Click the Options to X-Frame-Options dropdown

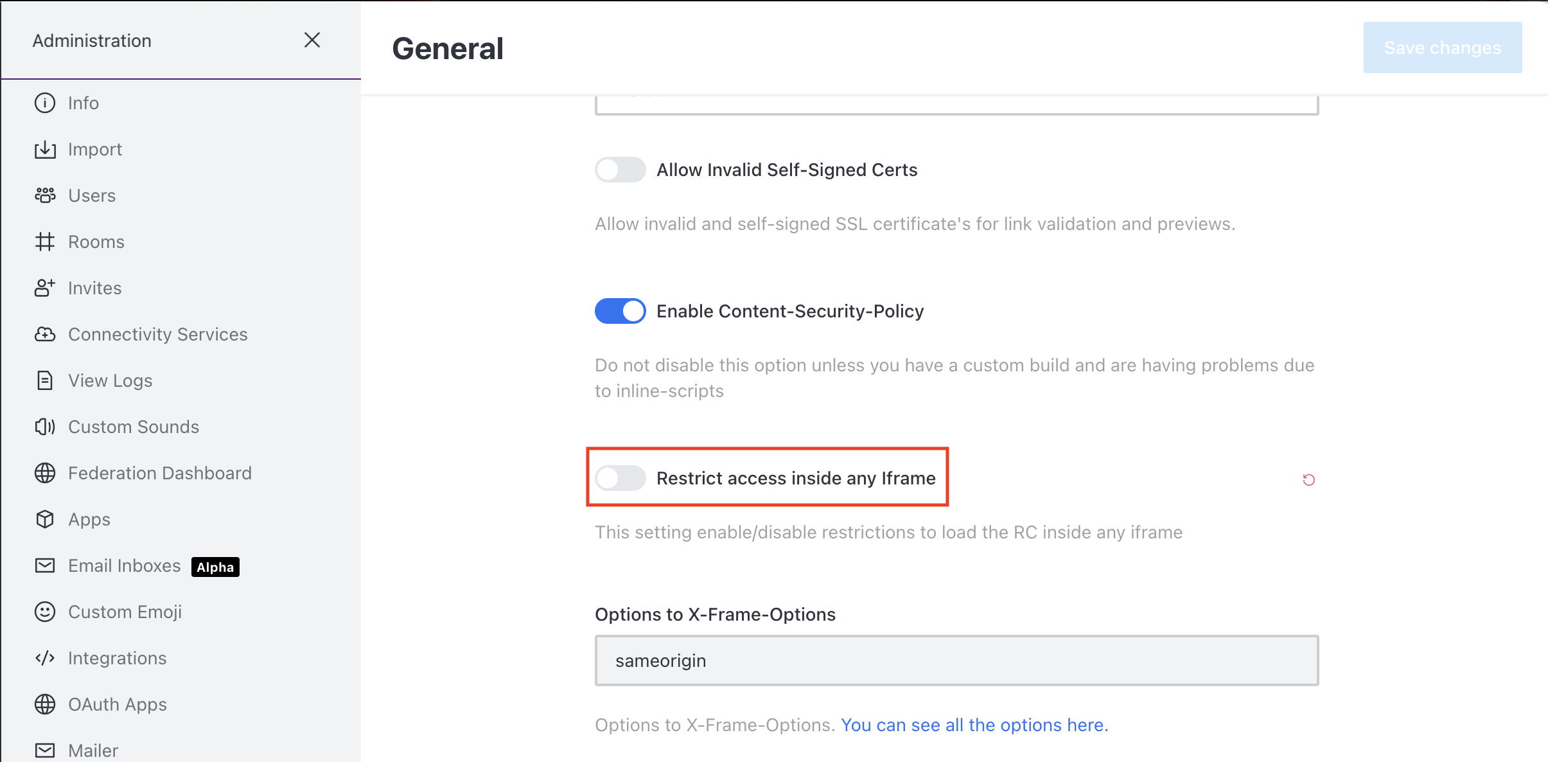956,661
